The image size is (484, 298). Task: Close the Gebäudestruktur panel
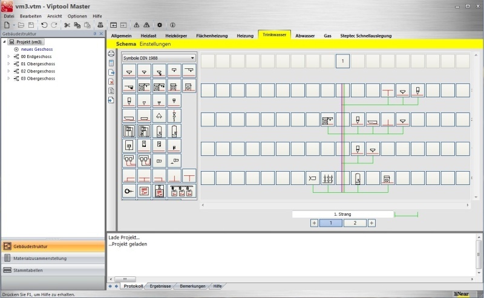101,34
